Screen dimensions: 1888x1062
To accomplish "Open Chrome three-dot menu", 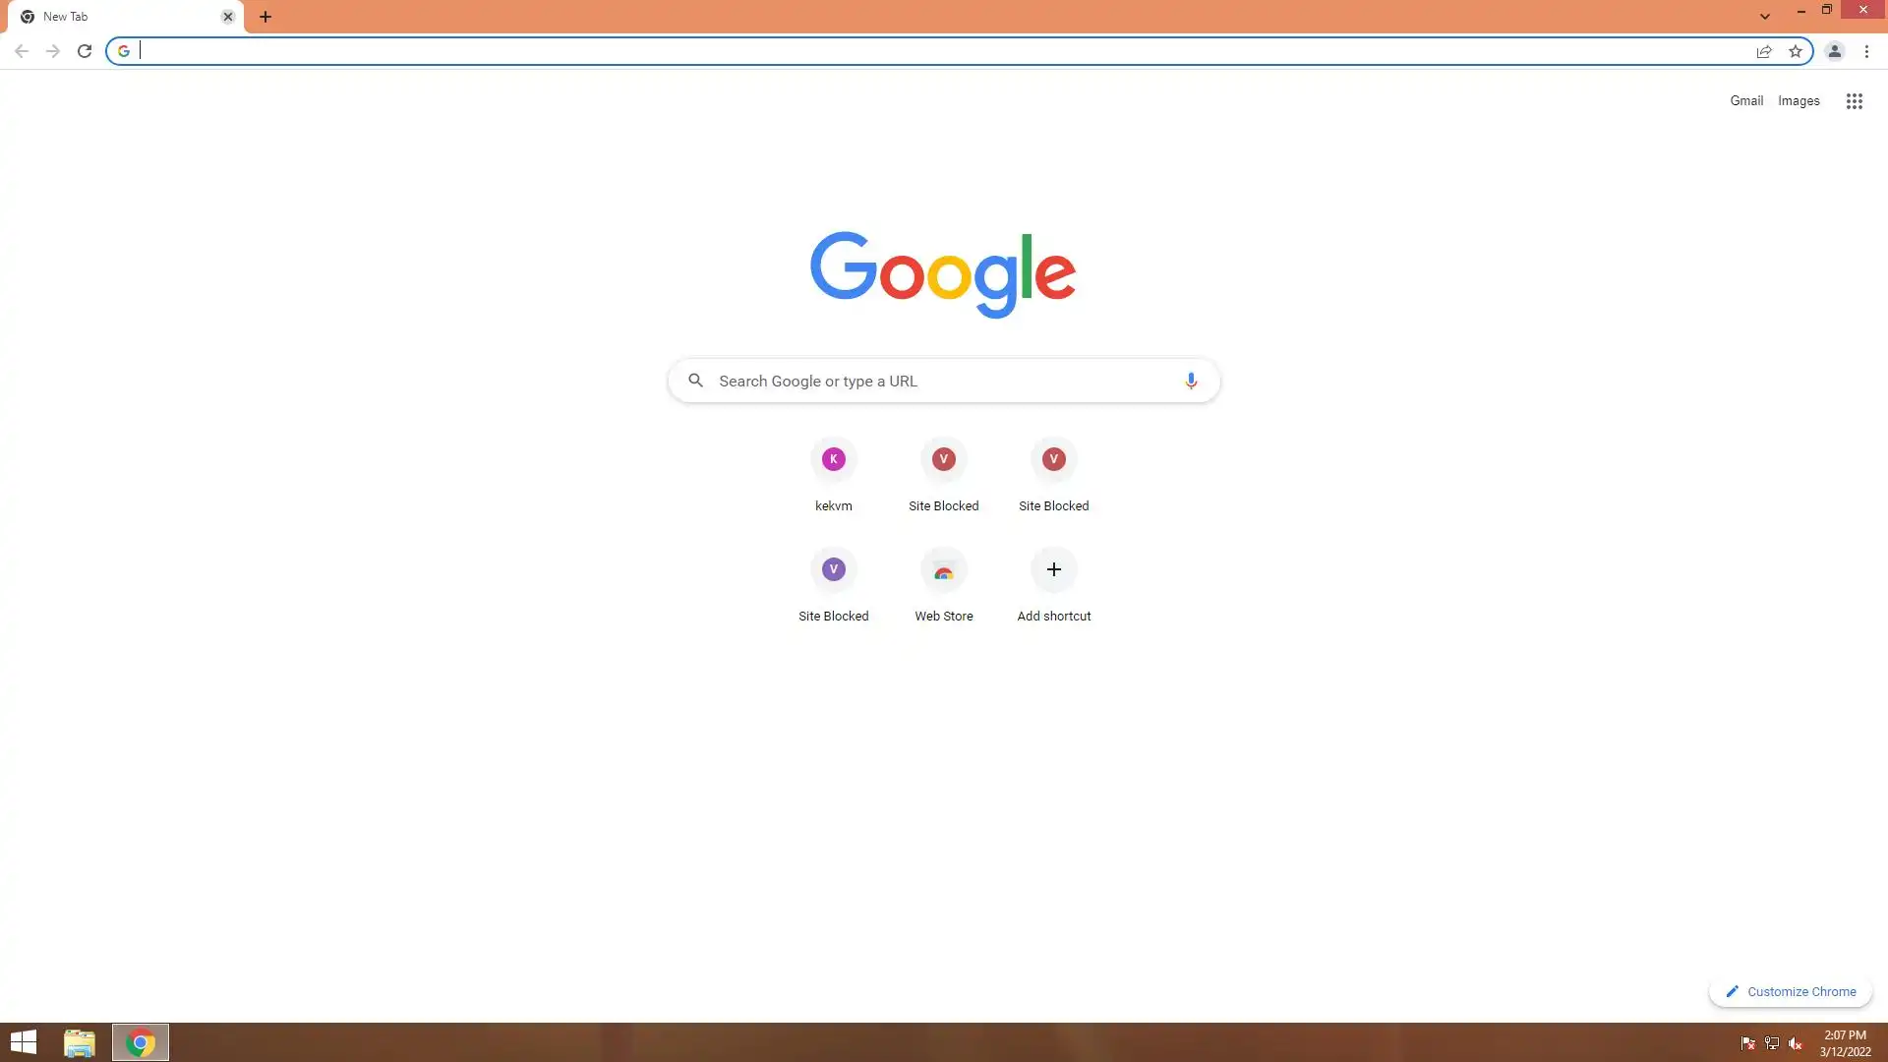I will [1866, 51].
